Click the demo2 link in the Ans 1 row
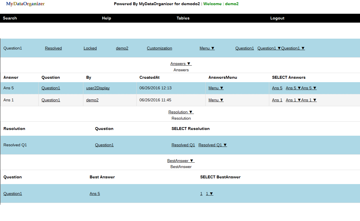Screen dimensions: 360x221 pos(92,100)
